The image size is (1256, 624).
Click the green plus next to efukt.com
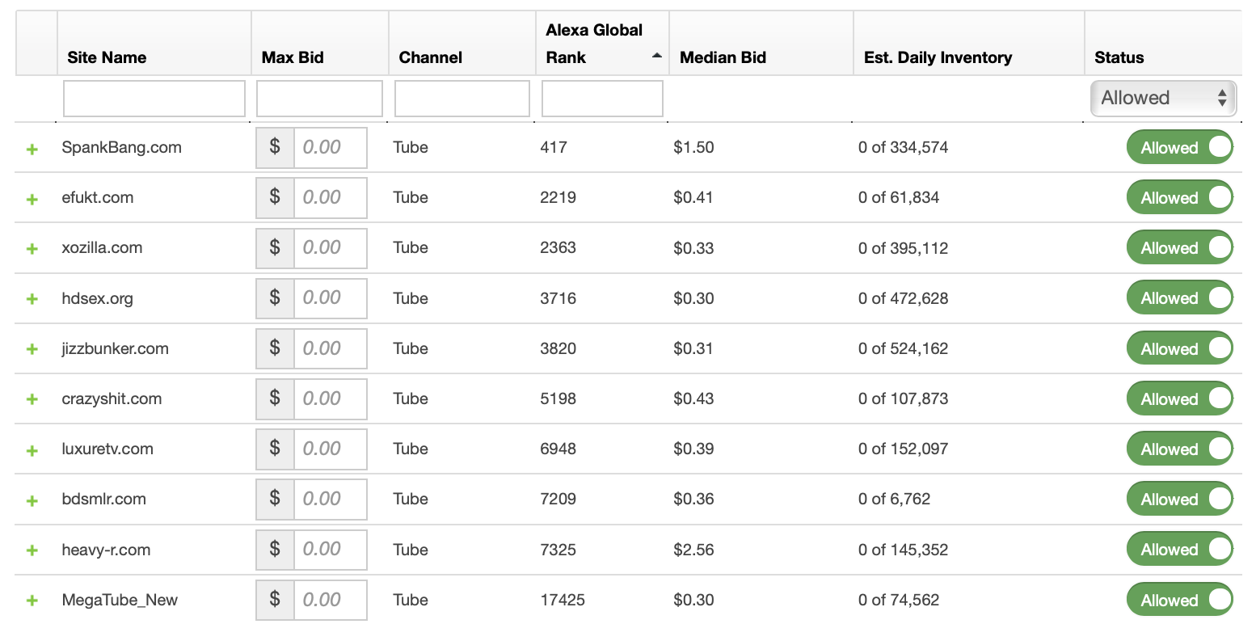tap(32, 200)
